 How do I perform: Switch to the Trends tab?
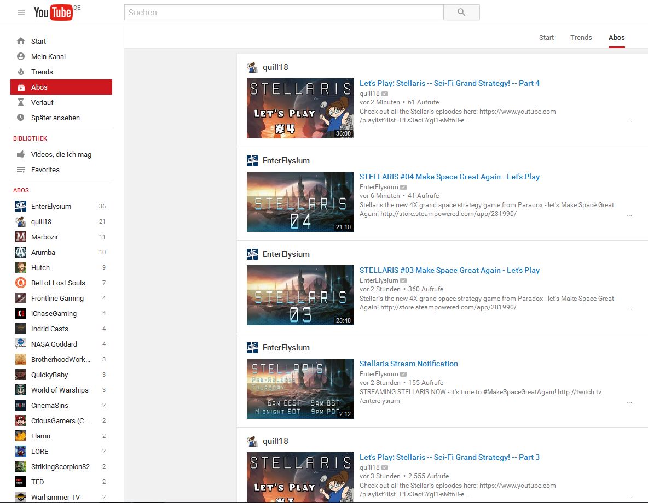tap(581, 38)
